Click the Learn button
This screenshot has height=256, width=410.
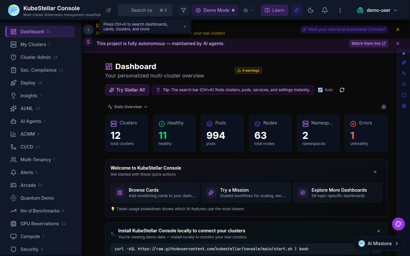coord(275,10)
